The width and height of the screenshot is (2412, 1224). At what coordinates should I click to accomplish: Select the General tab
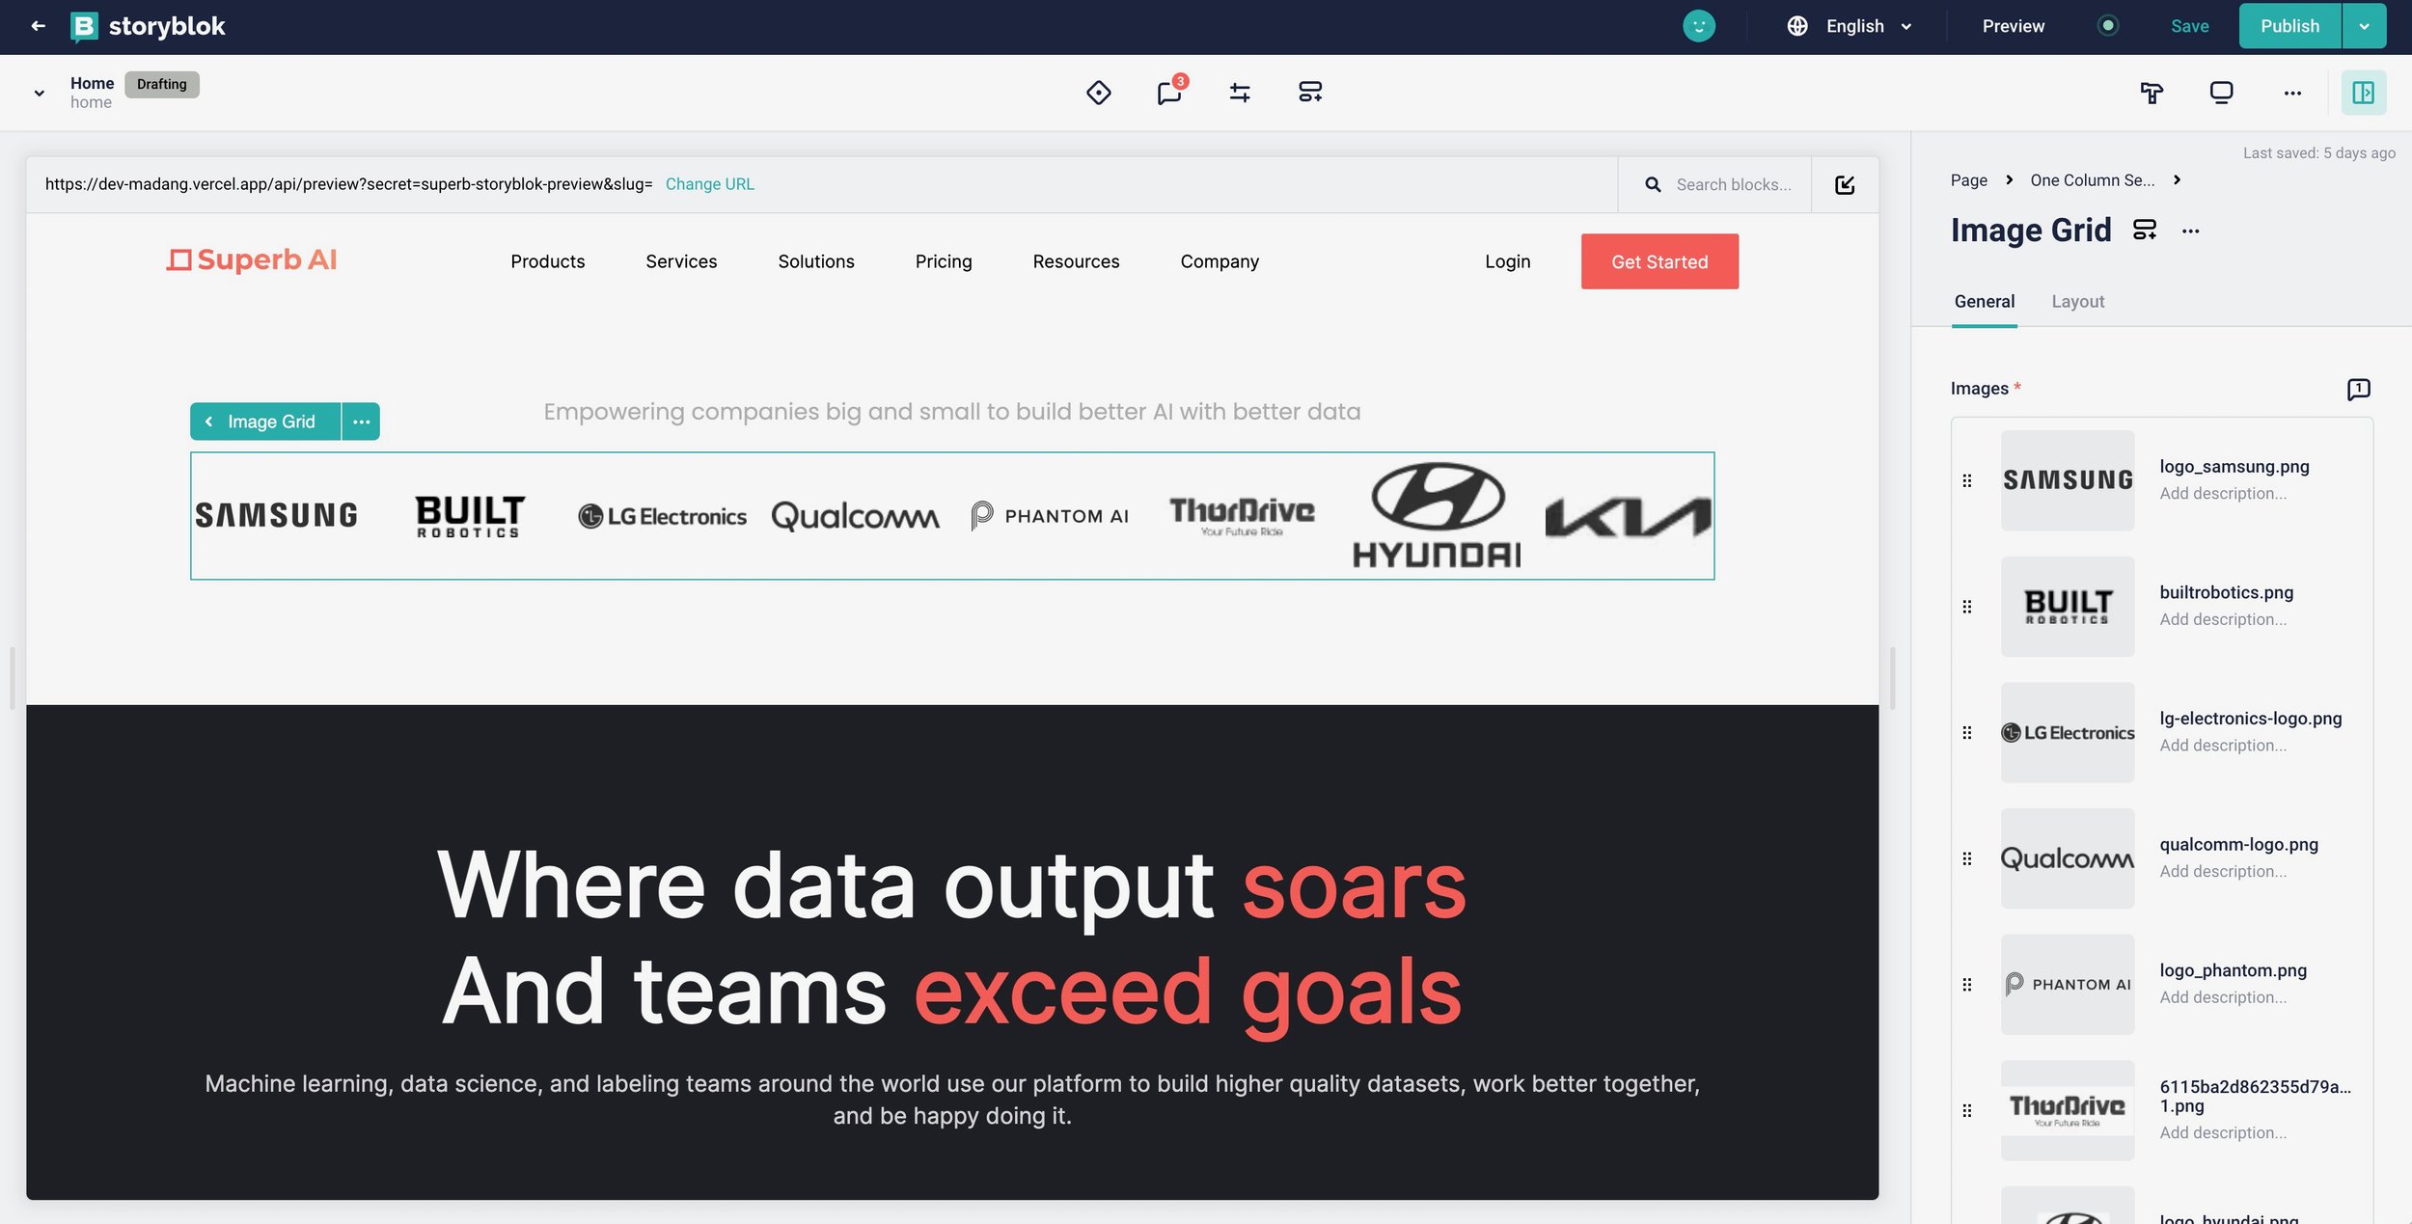1984,302
